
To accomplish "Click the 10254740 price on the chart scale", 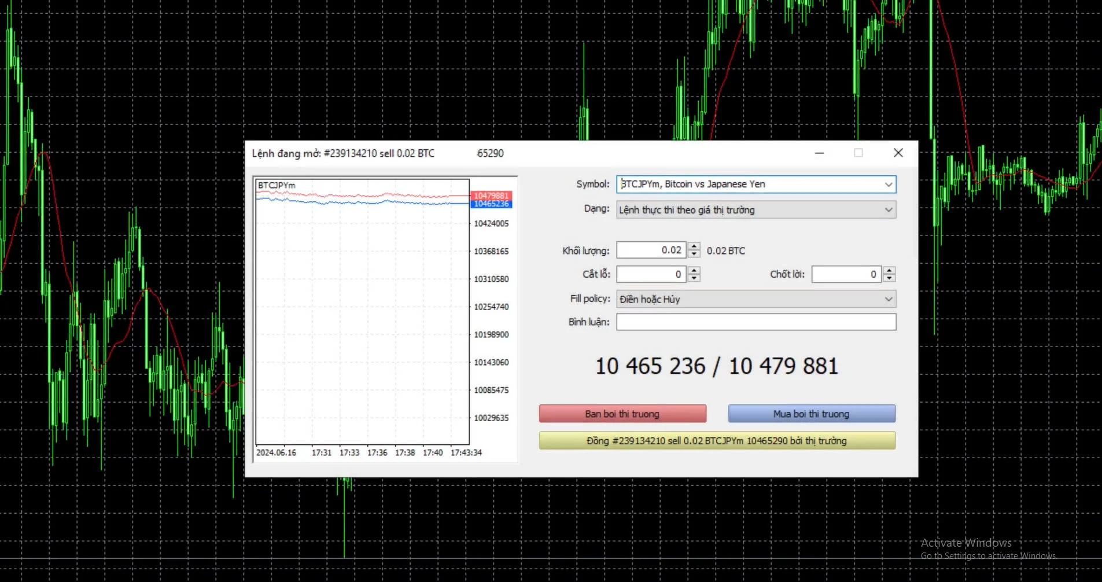I will pos(491,307).
